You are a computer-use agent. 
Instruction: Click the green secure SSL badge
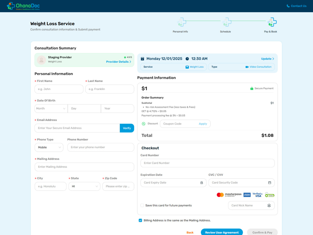pos(270,195)
